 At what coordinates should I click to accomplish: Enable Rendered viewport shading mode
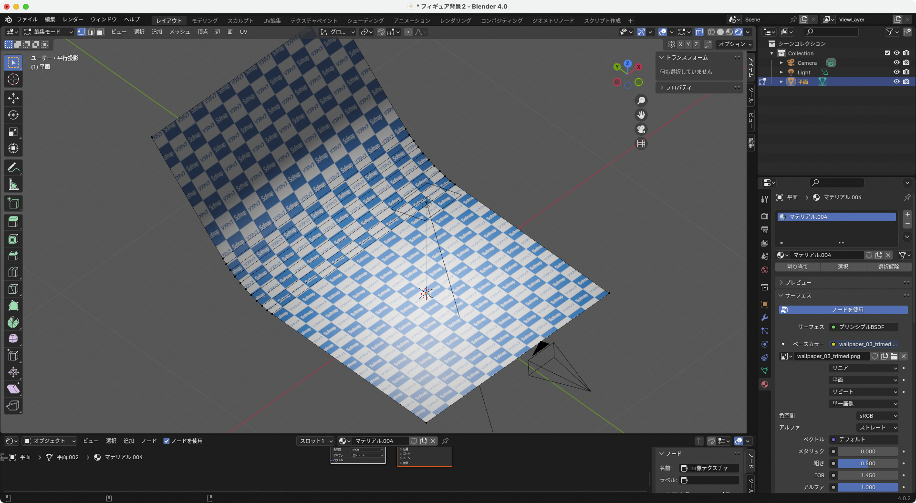coord(739,32)
